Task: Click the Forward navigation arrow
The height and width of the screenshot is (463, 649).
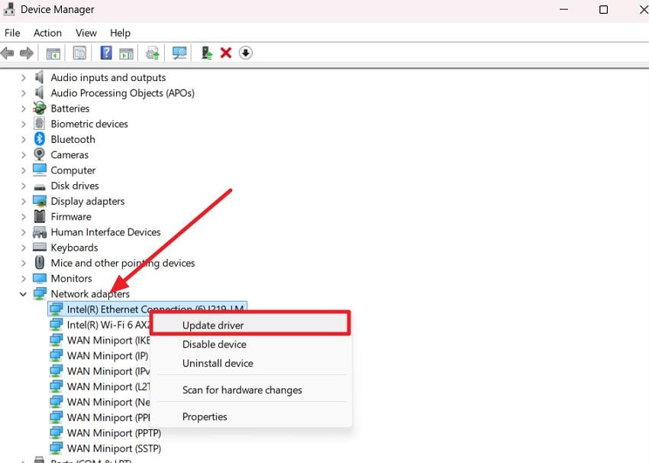Action: [x=27, y=52]
